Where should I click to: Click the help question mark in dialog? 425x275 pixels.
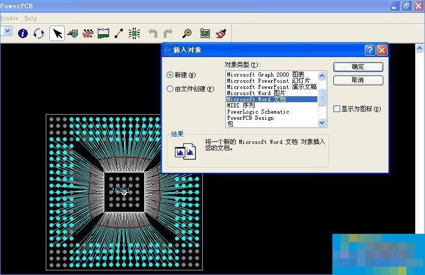pos(370,50)
